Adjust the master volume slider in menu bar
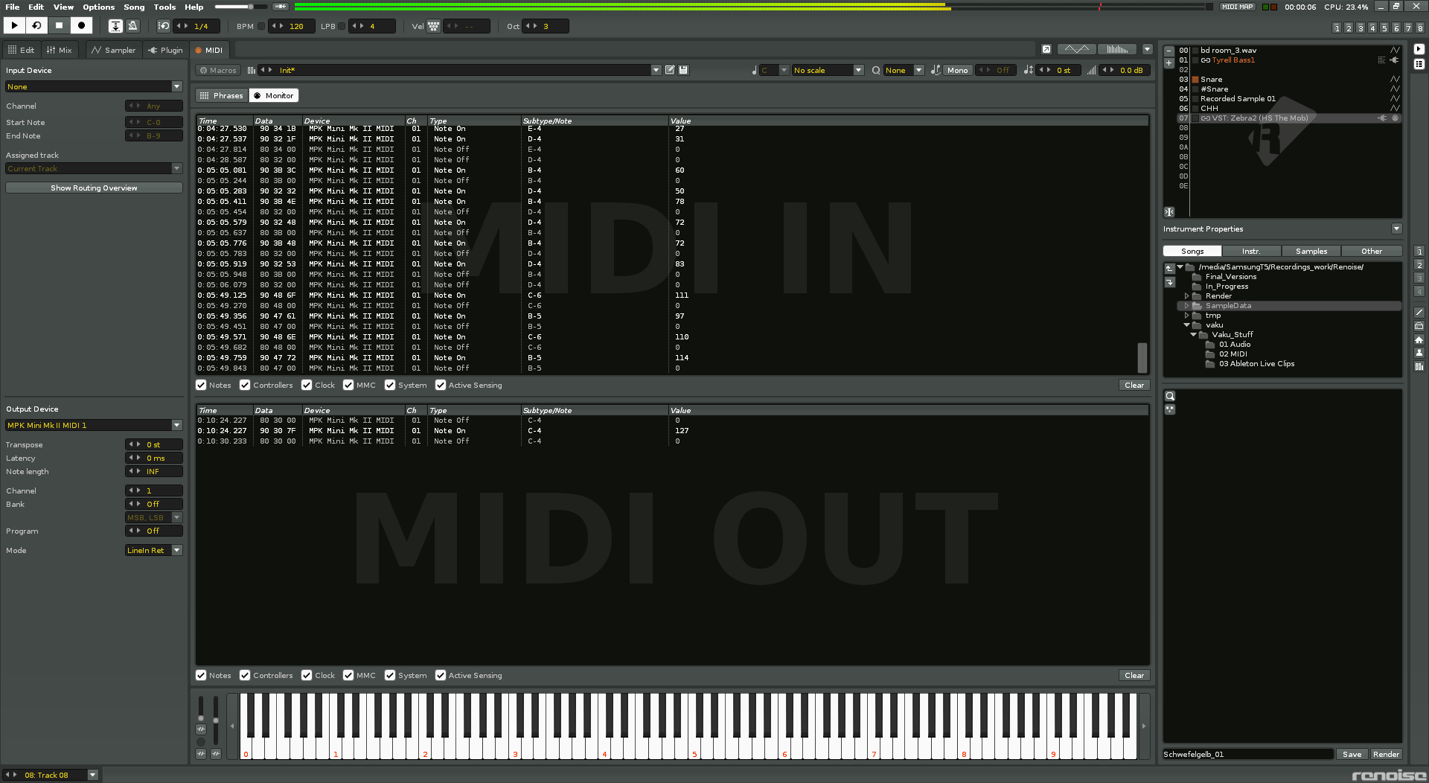Viewport: 1429px width, 783px height. [x=240, y=7]
